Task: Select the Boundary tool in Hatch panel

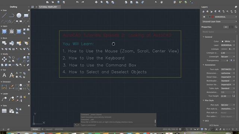Action: pos(12,31)
